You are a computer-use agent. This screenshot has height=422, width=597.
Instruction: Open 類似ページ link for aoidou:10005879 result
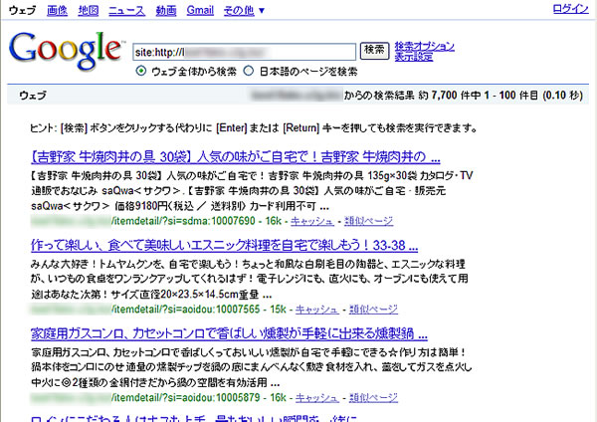(x=373, y=398)
